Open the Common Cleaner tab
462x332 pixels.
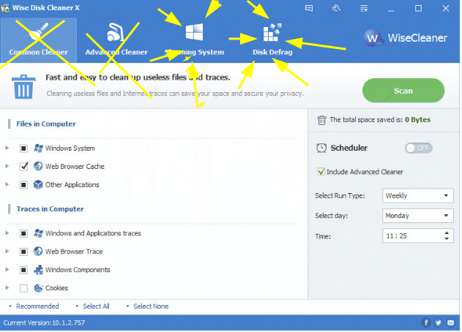39,40
